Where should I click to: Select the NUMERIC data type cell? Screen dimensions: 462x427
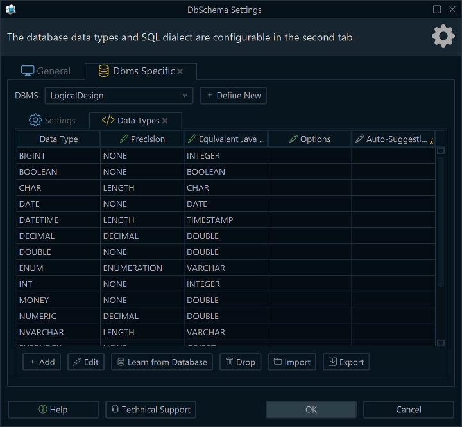tap(58, 316)
